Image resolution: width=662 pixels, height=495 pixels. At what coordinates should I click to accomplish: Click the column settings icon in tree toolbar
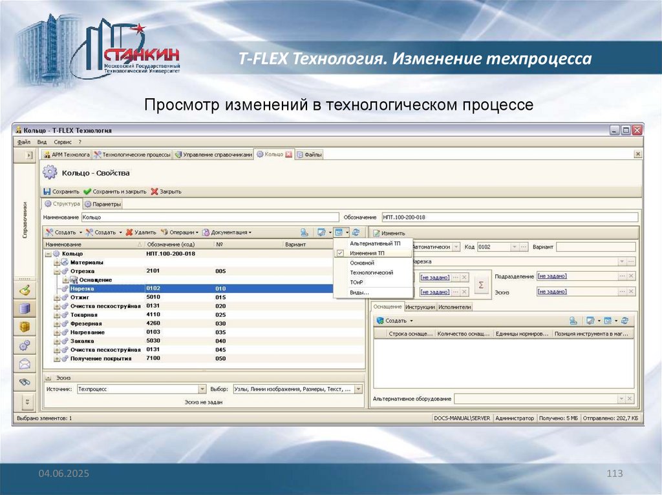[x=321, y=232]
